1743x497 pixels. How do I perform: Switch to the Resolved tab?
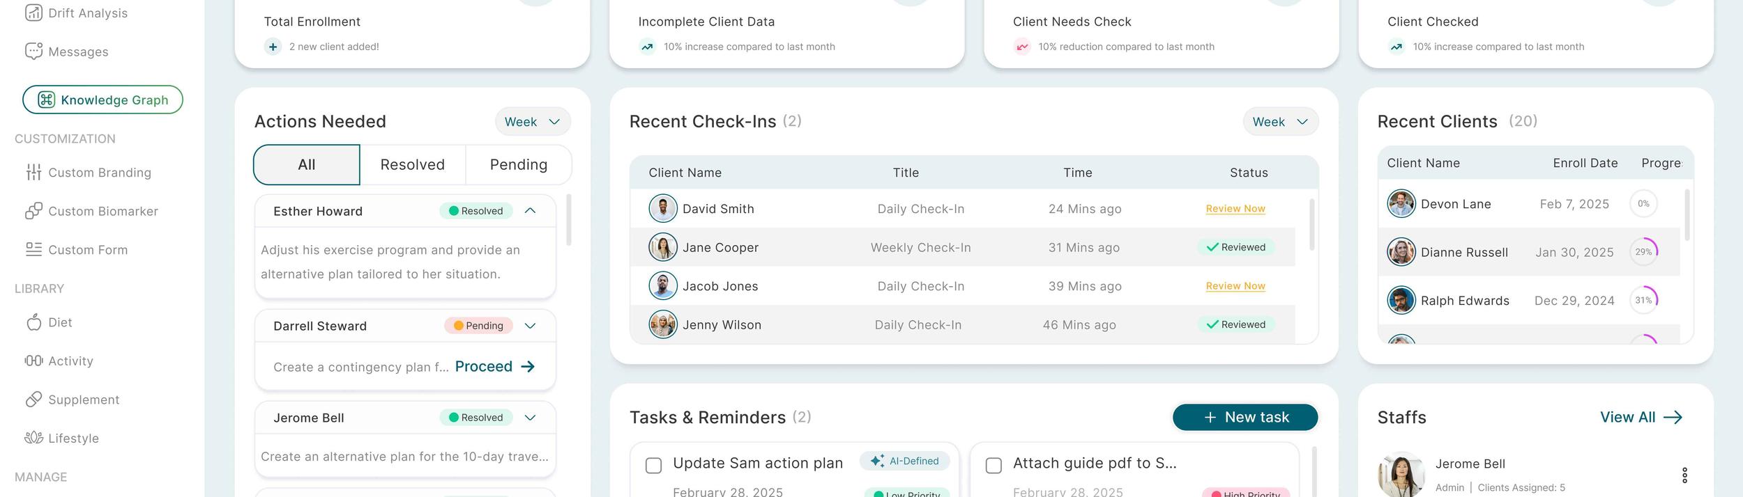point(412,165)
